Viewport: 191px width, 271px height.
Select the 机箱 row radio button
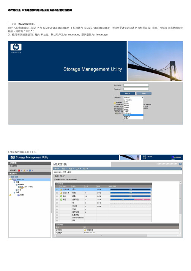pos(57,193)
